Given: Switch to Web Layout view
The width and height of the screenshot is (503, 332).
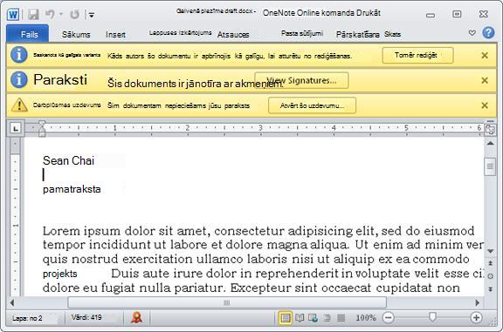Looking at the screenshot, I should pos(314,318).
